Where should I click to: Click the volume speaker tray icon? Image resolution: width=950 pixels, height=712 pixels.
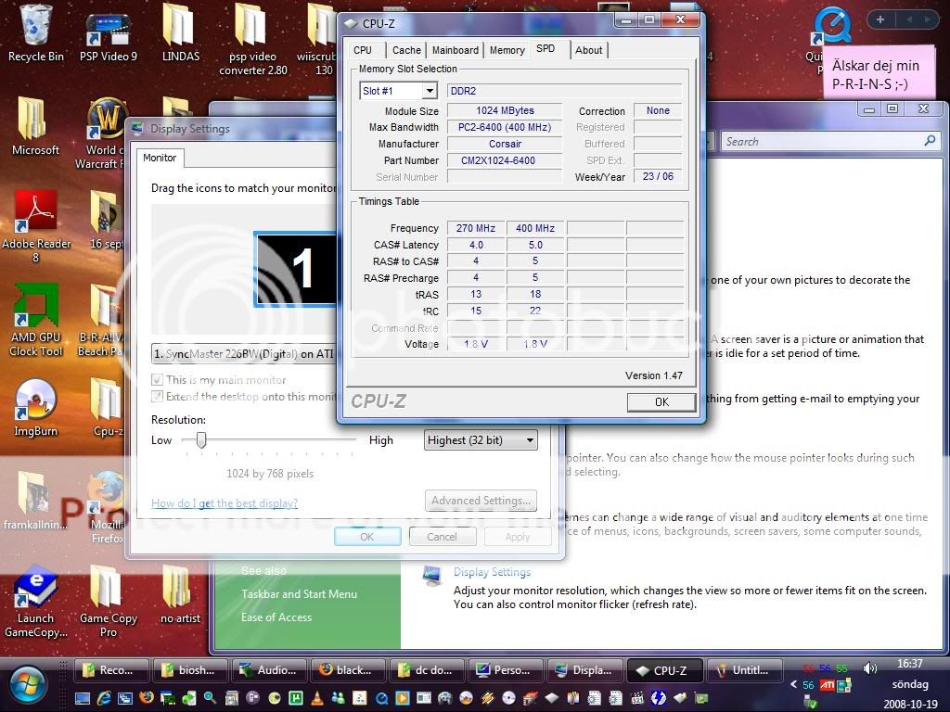tap(869, 668)
